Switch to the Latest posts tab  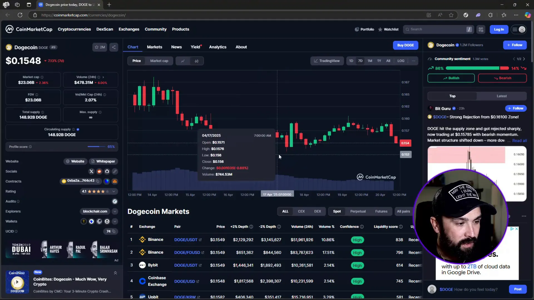click(501, 96)
